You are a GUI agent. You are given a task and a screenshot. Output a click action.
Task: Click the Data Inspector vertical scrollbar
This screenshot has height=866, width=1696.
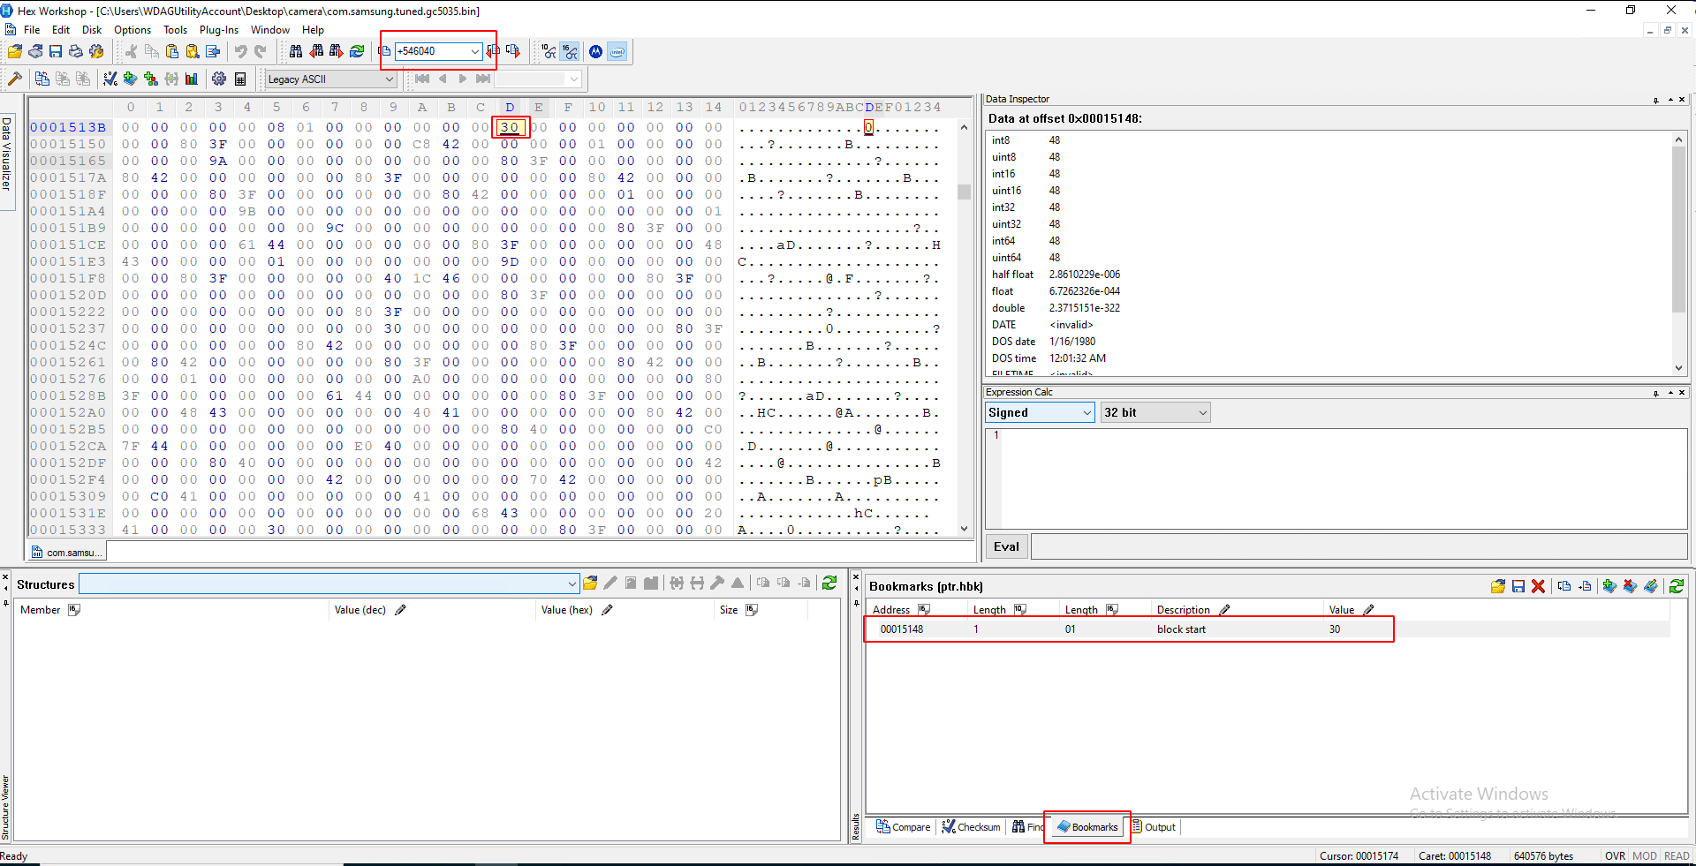pyautogui.click(x=1679, y=230)
